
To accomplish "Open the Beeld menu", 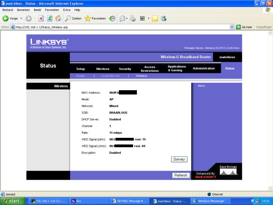I will tap(37, 10).
